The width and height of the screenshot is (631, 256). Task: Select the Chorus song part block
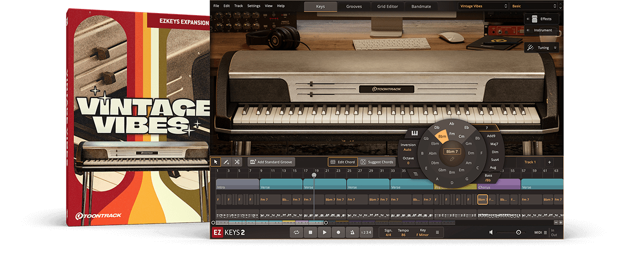pyautogui.click(x=498, y=184)
